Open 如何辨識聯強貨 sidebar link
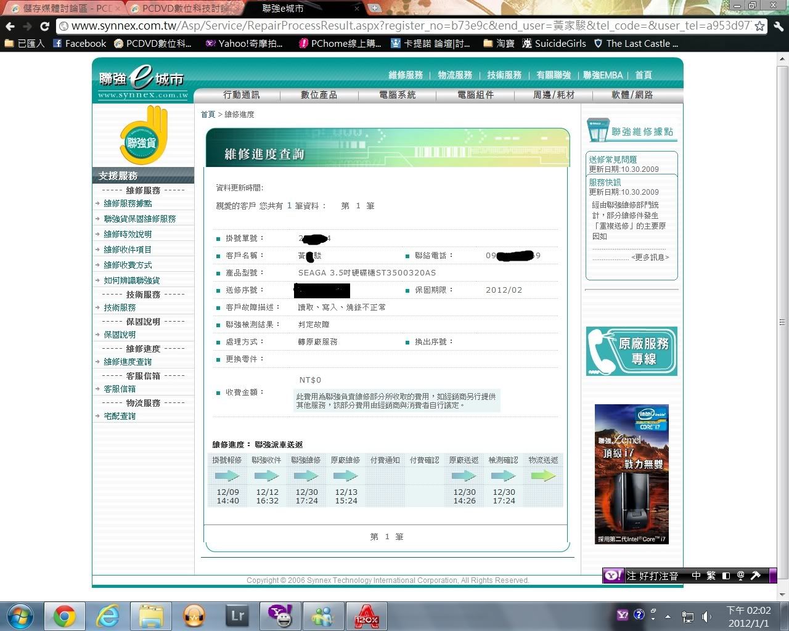Screen dimensions: 789x631 (x=132, y=280)
